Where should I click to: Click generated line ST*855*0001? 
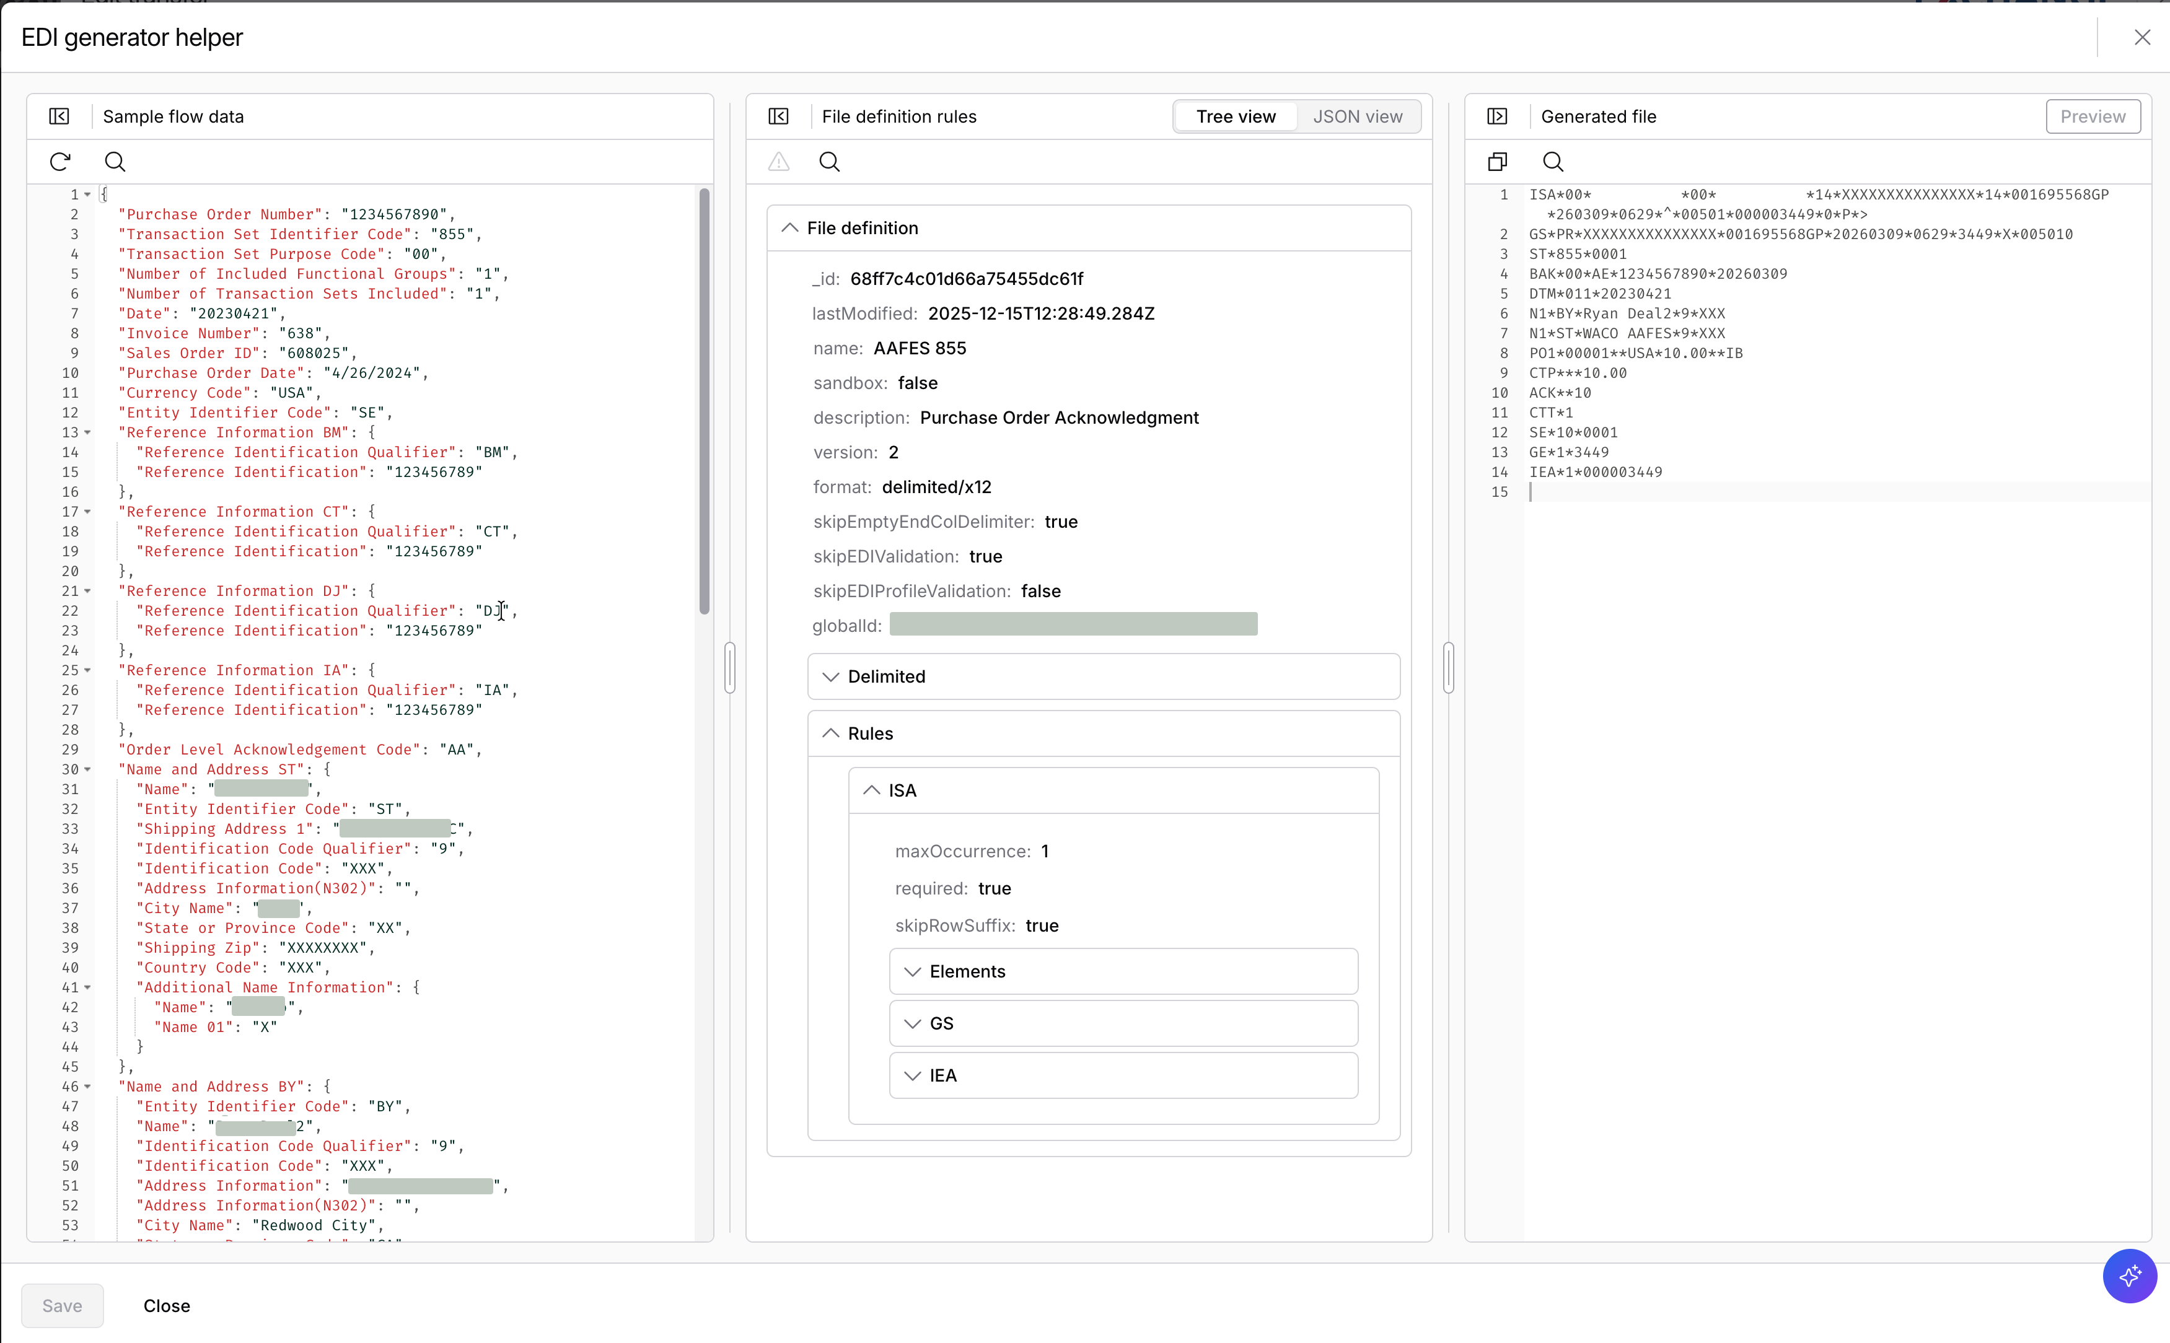[1578, 254]
